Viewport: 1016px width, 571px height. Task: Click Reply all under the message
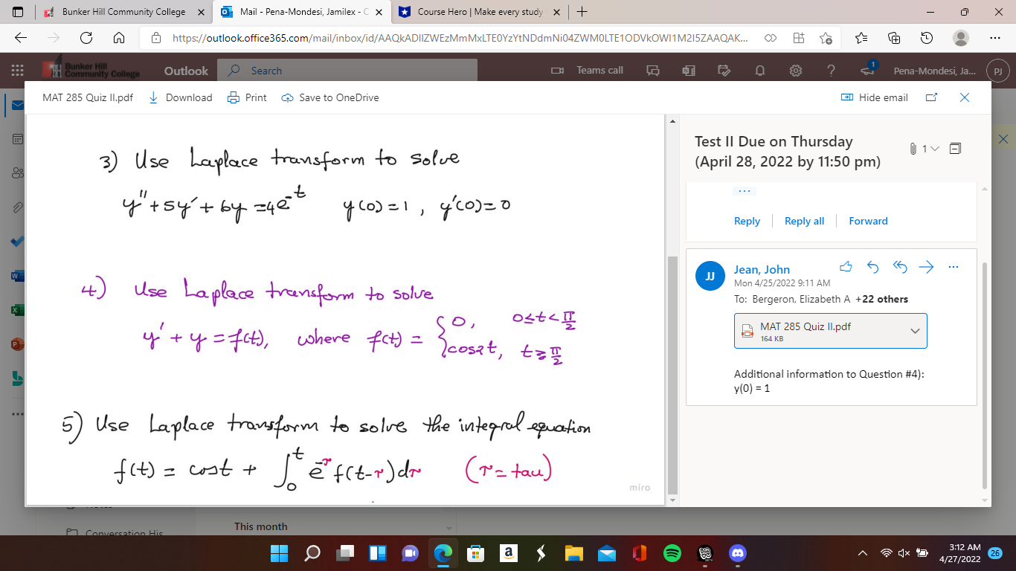click(804, 221)
